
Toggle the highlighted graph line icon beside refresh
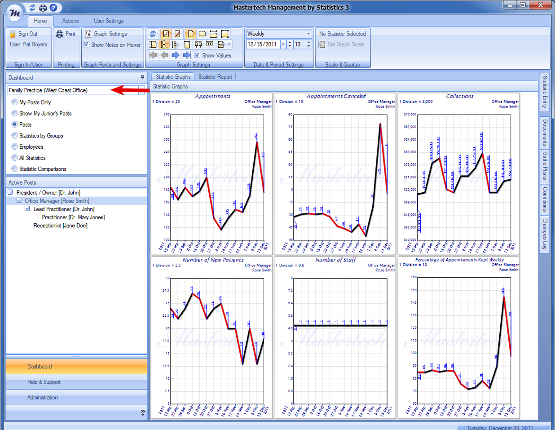point(166,34)
